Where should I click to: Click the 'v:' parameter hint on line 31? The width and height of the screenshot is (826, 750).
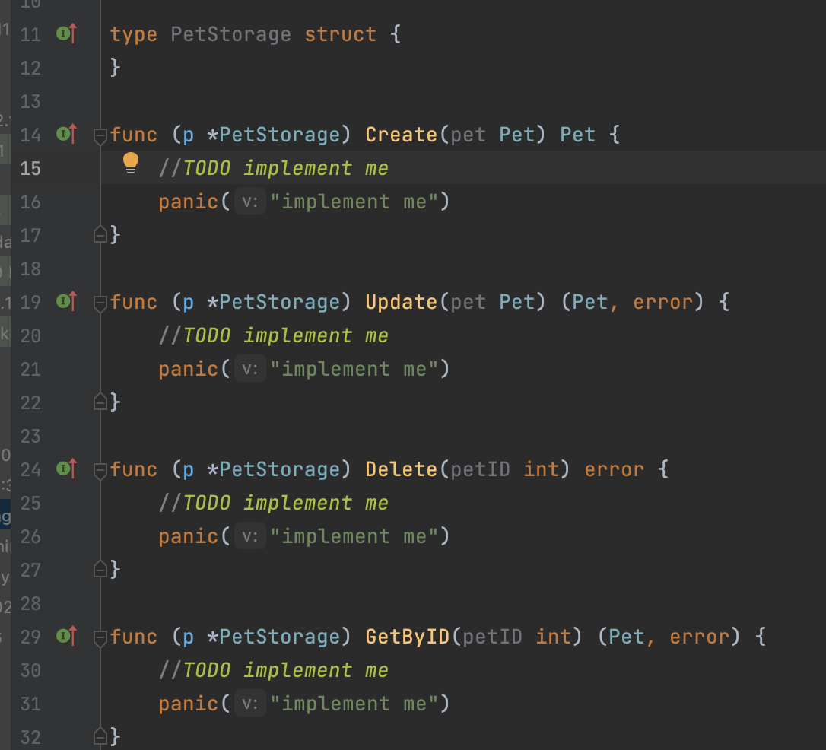coord(250,704)
